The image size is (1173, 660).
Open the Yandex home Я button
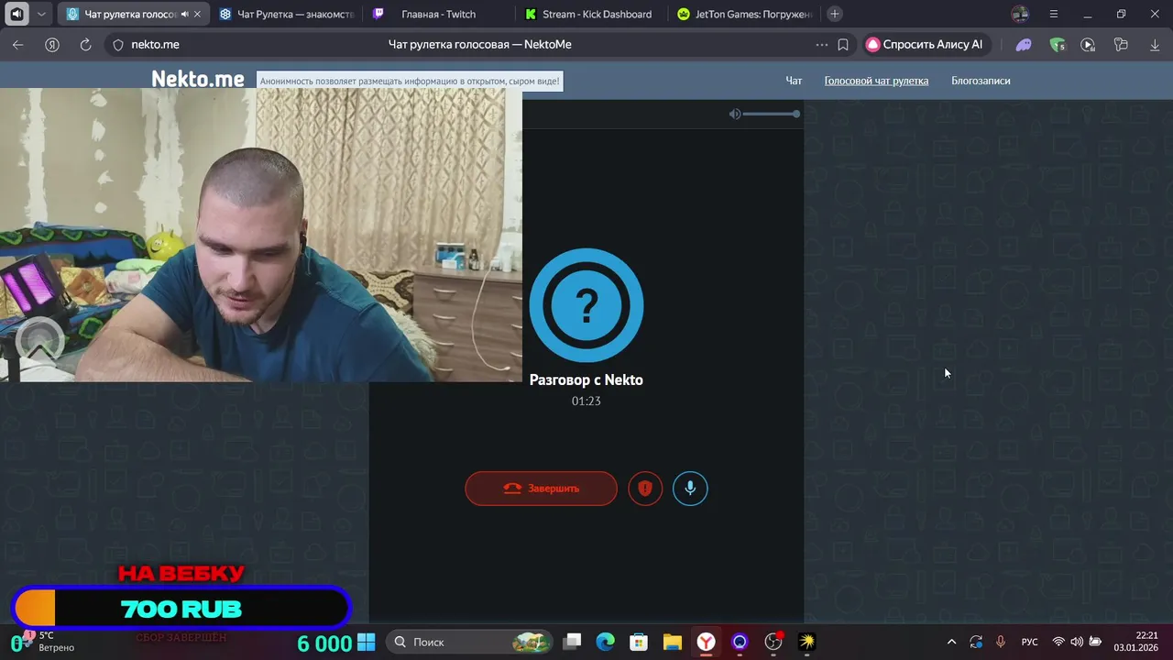(52, 44)
